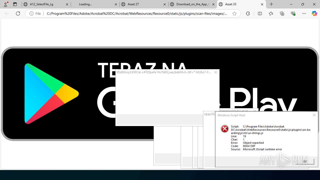Toggle the split screen icon
320x180 pixels.
click(x=260, y=13)
